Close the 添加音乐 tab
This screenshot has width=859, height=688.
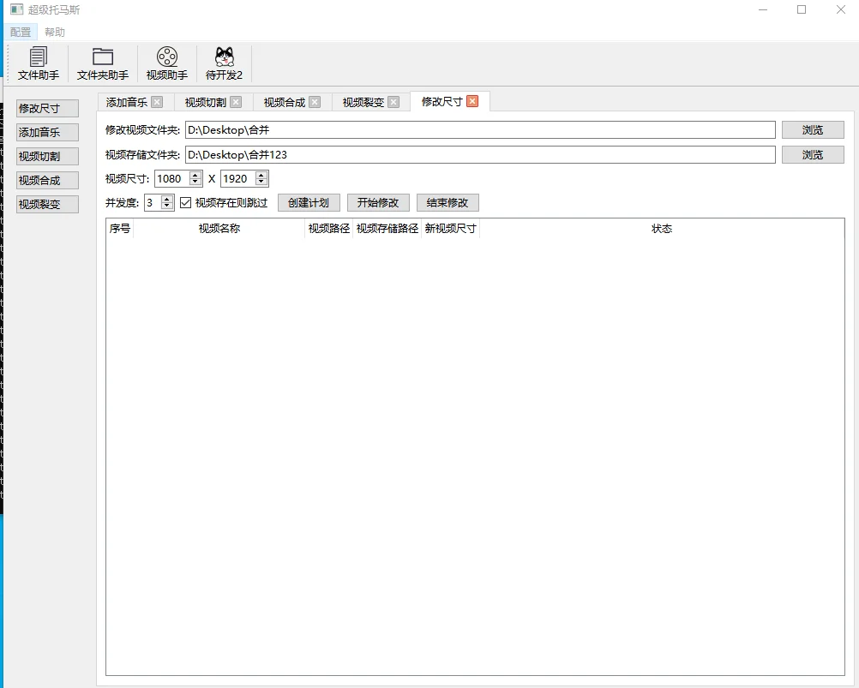pos(157,102)
